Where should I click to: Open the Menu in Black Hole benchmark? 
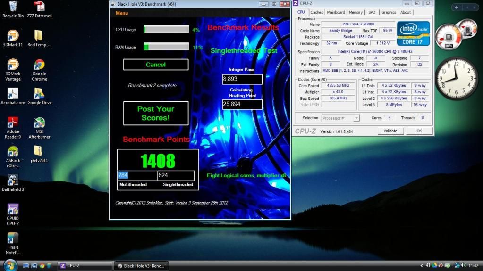(122, 13)
